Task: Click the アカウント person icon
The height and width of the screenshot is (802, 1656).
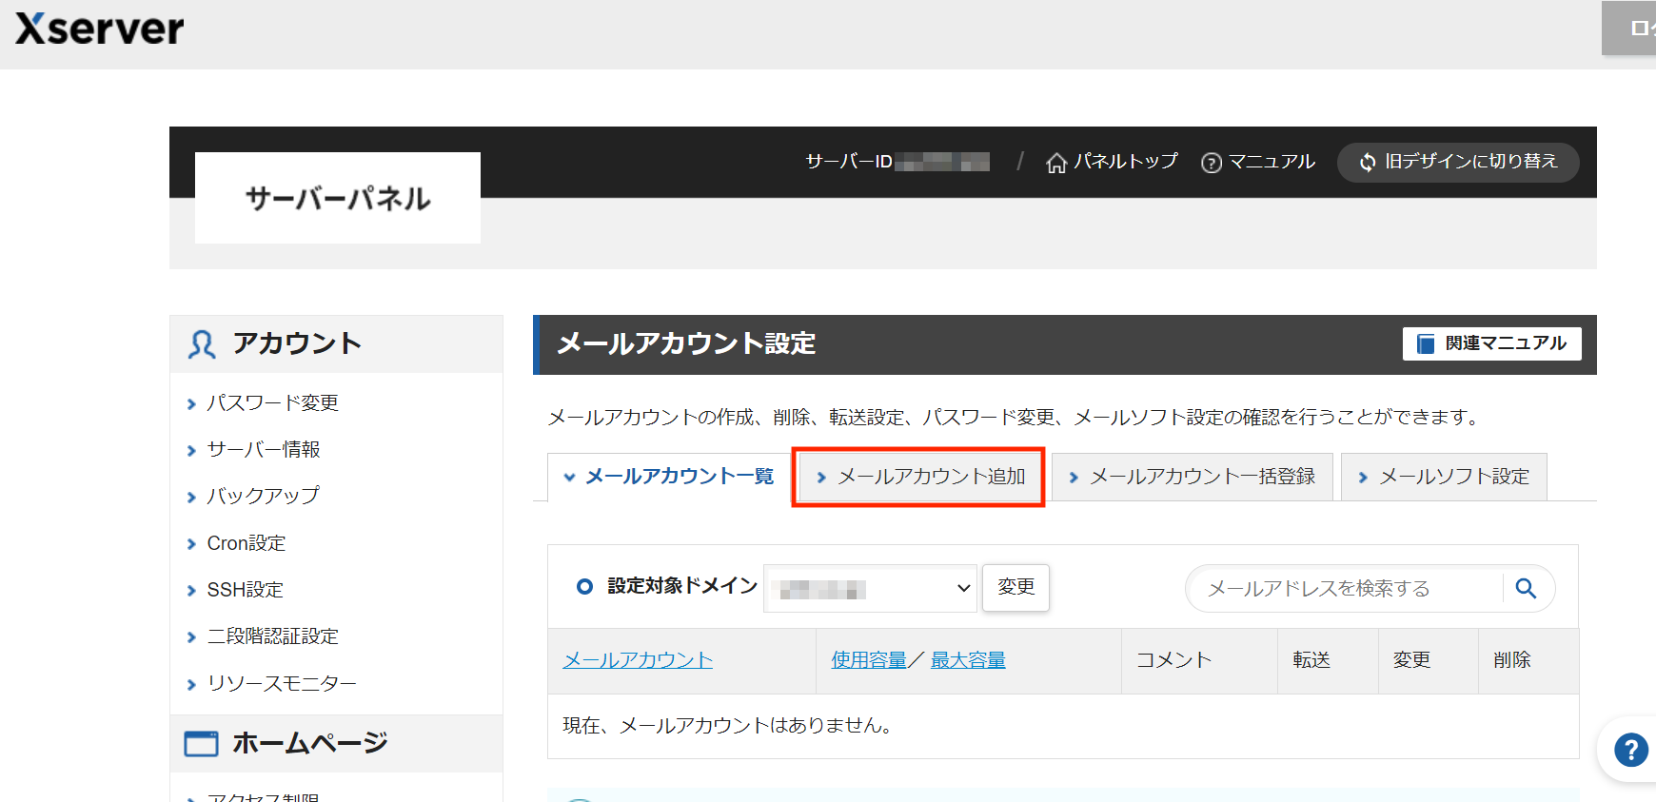Action: [x=202, y=344]
